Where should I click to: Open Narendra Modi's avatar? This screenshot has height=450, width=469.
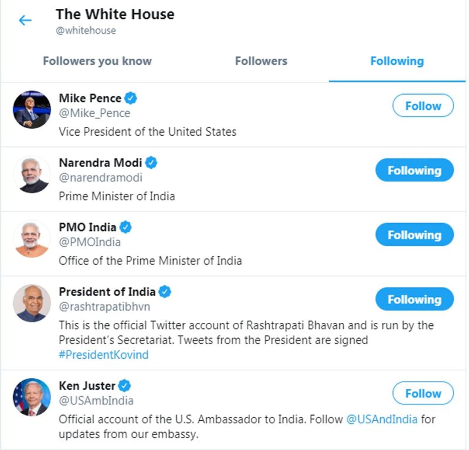click(x=32, y=174)
